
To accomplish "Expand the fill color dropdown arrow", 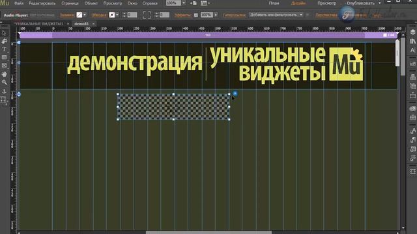I will point(85,15).
